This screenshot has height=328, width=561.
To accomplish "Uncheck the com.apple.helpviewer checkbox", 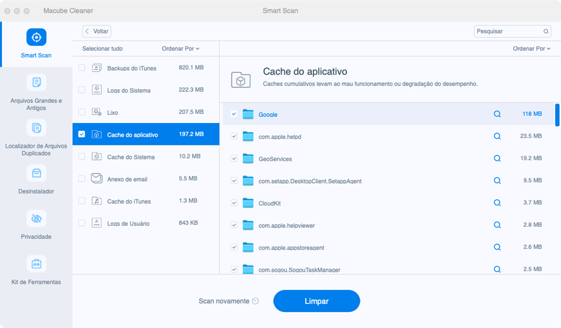I will click(234, 225).
